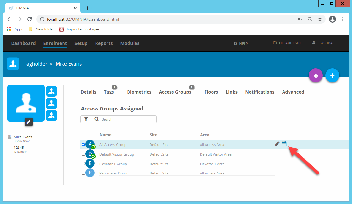Open the Chrome profile avatar menu

tap(333, 19)
